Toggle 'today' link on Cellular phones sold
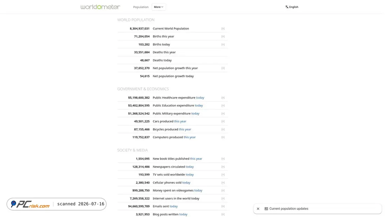This screenshot has height=217, width=385. (x=186, y=183)
